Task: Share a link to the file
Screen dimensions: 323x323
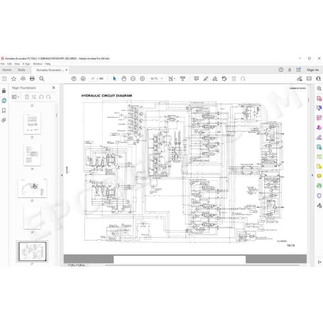Action: (299, 78)
